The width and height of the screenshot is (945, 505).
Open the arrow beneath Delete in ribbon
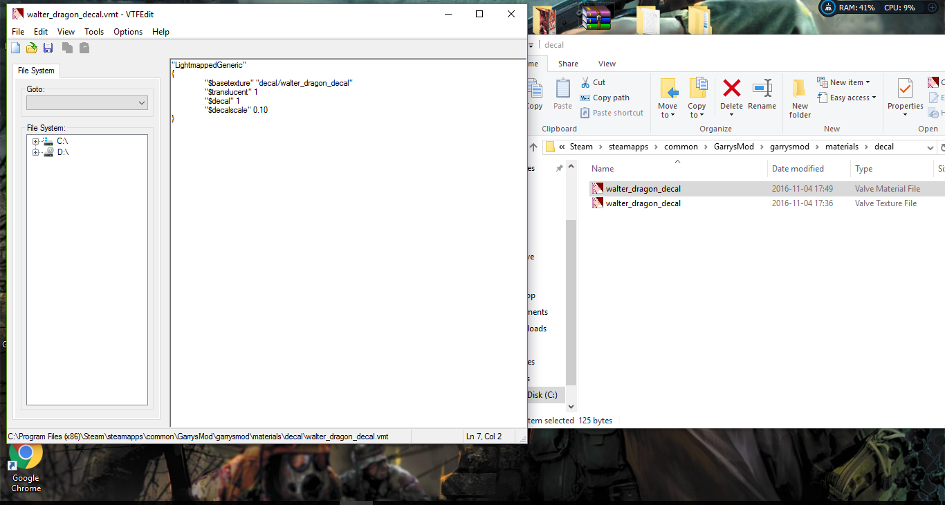tap(731, 115)
